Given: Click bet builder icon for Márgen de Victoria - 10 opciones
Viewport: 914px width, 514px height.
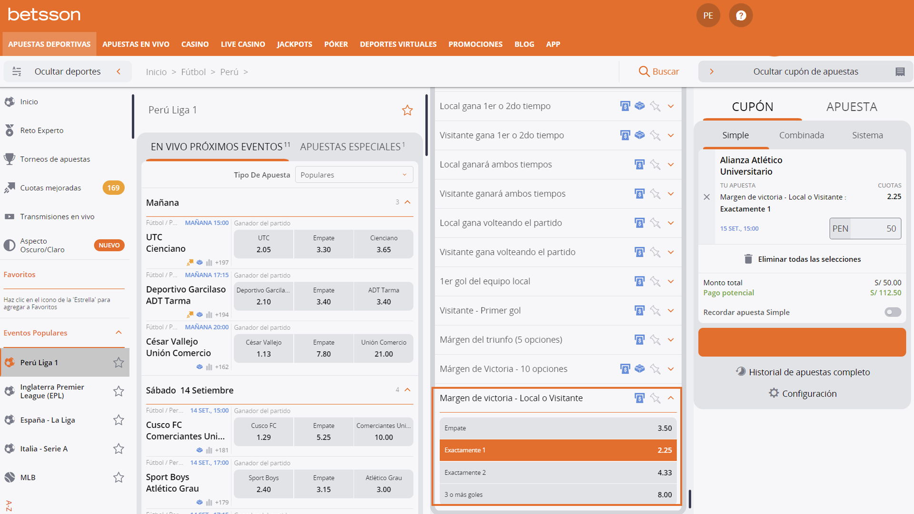Looking at the screenshot, I should point(640,368).
